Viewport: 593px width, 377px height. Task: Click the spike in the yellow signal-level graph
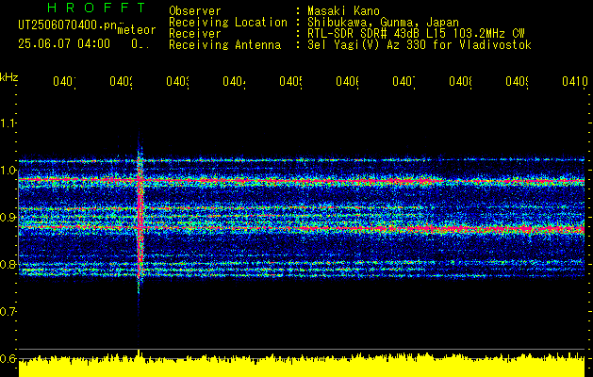tap(139, 354)
